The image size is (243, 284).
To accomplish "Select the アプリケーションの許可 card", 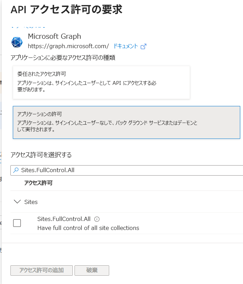I will (127, 123).
